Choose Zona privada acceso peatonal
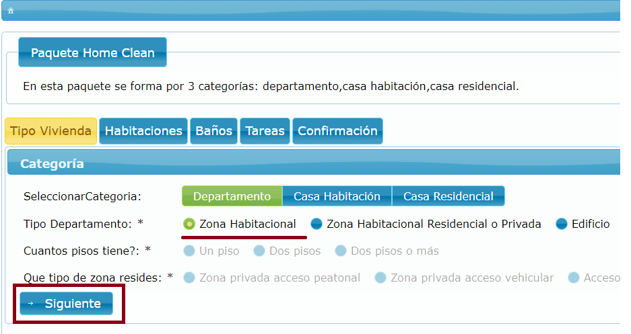The width and height of the screenshot is (631, 334). tap(190, 278)
